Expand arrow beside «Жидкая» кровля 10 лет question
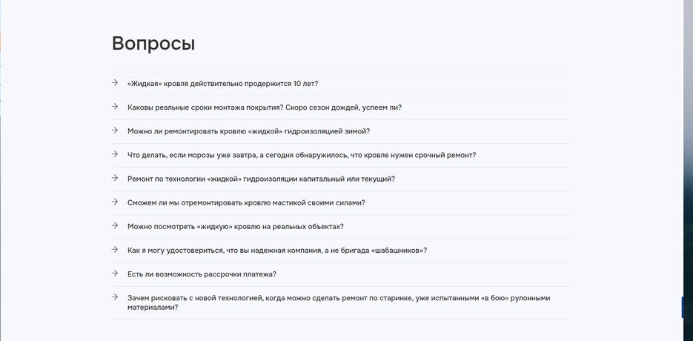This screenshot has width=693, height=341. (x=114, y=83)
